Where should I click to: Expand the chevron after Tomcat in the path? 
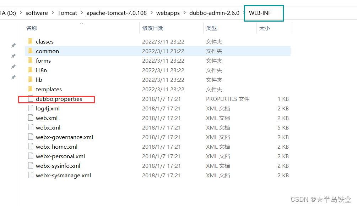click(82, 13)
